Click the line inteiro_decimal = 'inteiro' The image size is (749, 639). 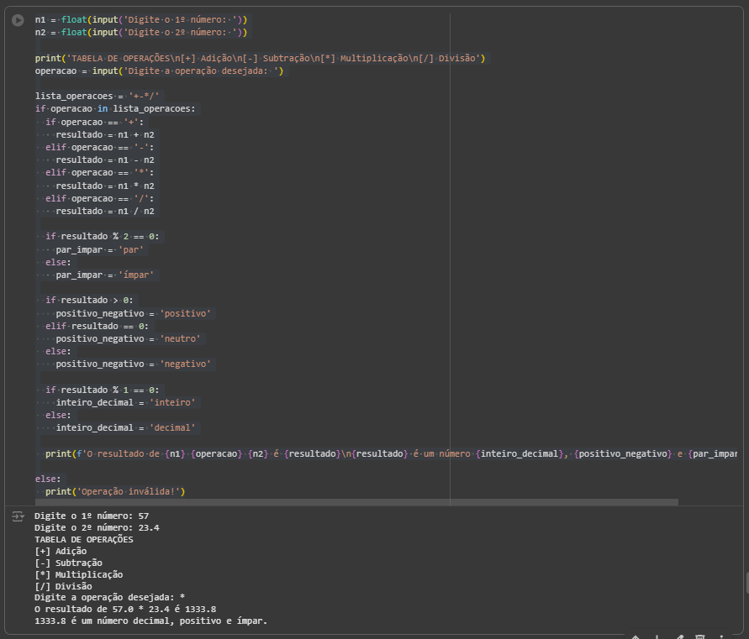125,403
